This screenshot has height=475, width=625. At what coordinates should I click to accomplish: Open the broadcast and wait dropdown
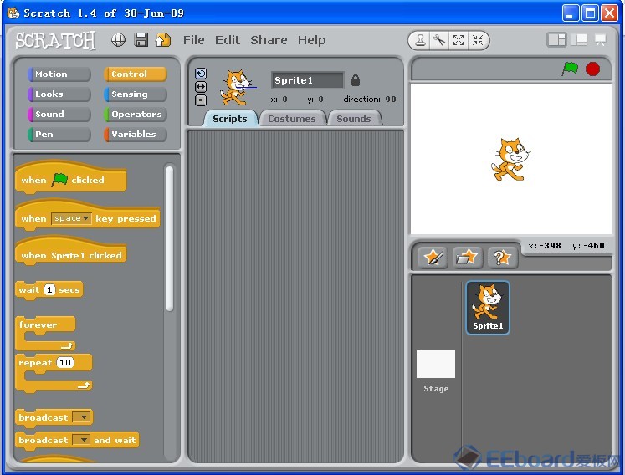pos(82,440)
